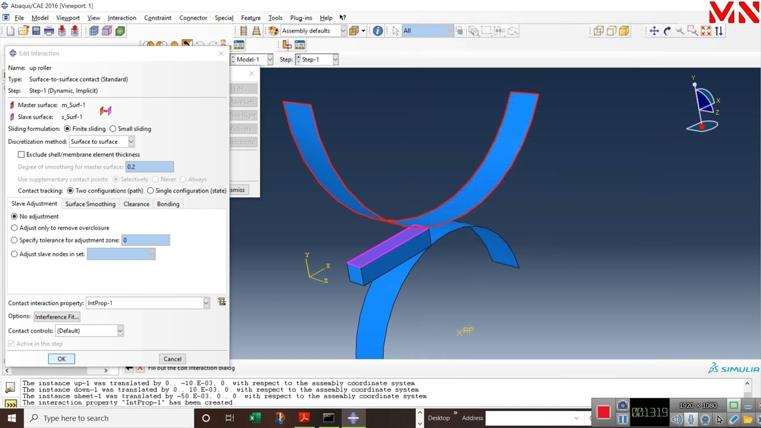Click the selection arrow tool icon

tap(395, 31)
